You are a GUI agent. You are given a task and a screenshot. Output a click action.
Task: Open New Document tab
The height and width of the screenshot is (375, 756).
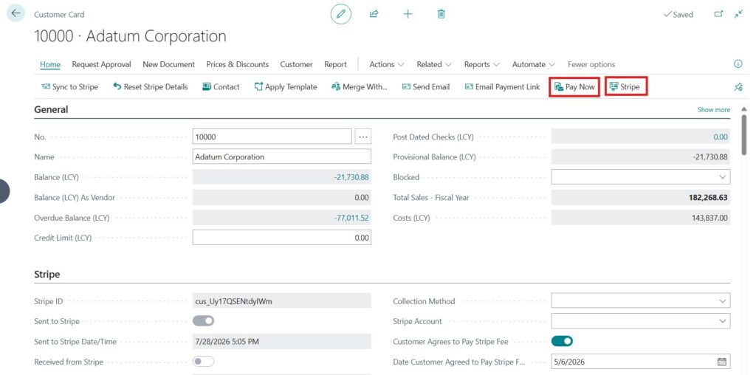click(x=169, y=64)
